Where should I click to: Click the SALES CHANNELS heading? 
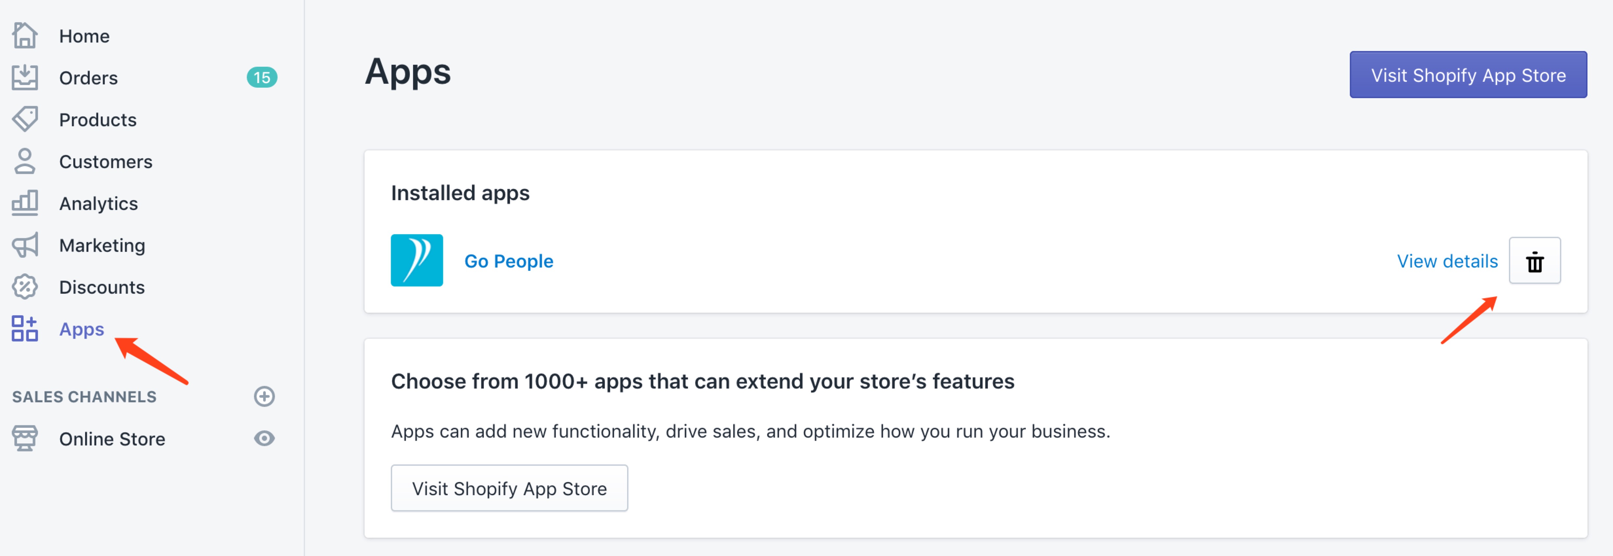(x=84, y=397)
